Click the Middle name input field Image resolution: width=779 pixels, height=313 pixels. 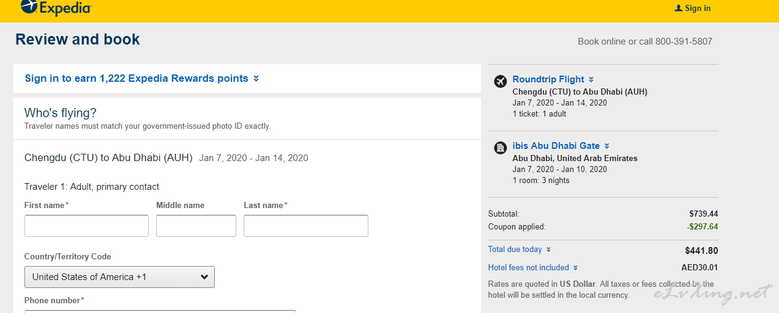[x=196, y=226]
